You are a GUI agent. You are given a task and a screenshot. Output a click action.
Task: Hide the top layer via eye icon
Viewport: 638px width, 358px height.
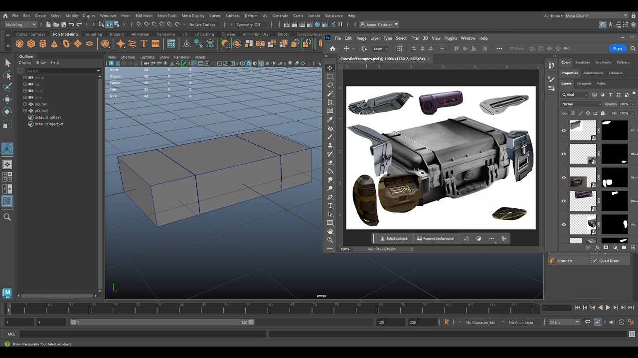click(564, 131)
